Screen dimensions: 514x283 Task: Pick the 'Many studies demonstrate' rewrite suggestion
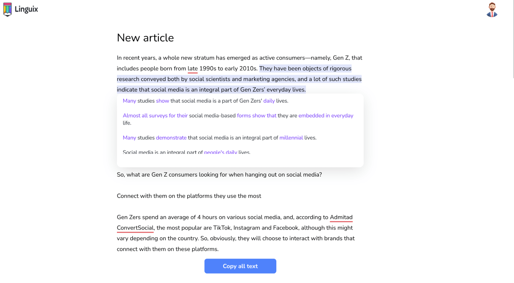click(x=219, y=138)
